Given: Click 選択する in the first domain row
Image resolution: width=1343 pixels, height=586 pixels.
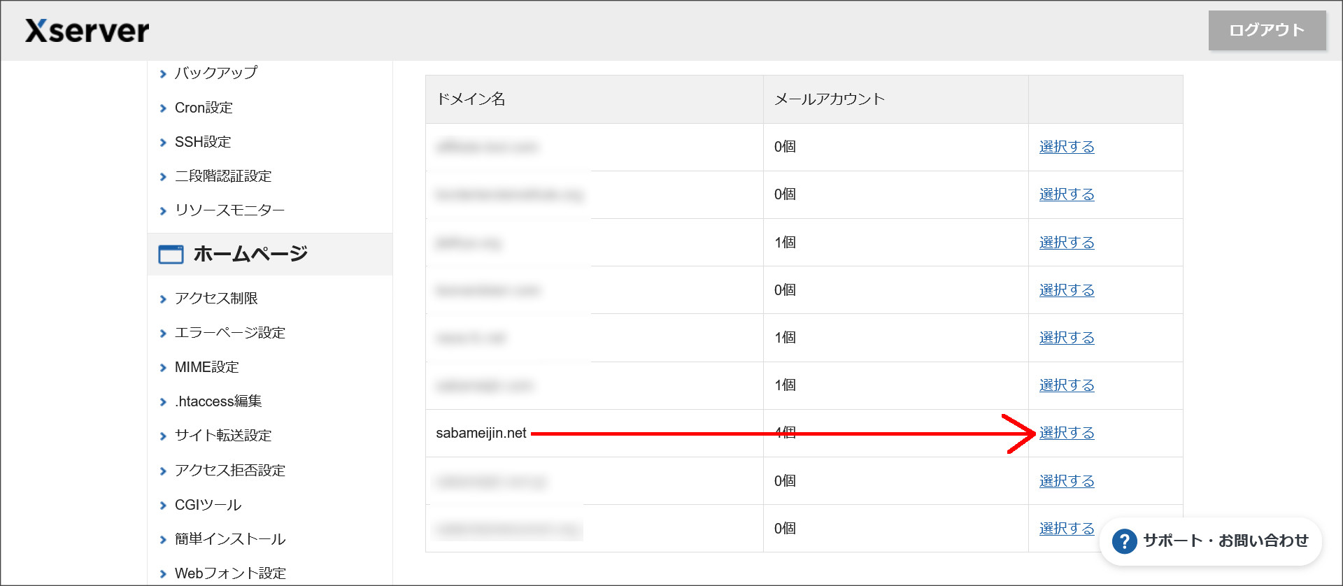Looking at the screenshot, I should (1066, 147).
